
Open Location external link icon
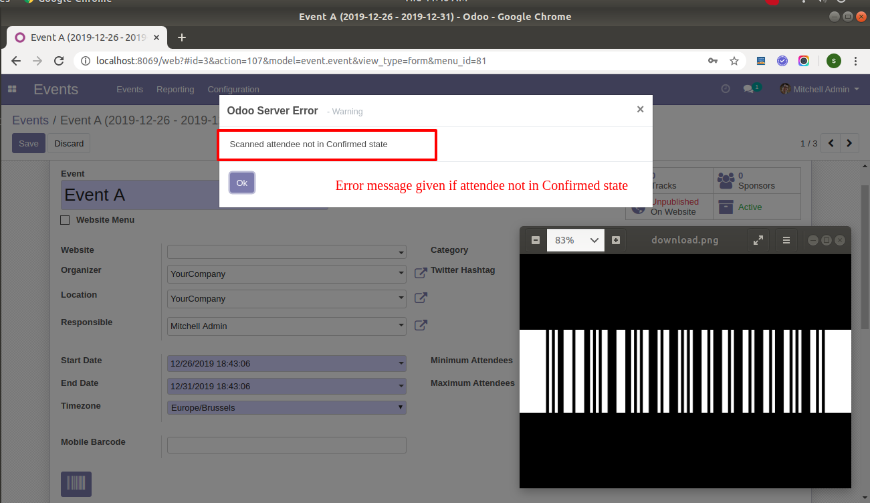(x=421, y=298)
